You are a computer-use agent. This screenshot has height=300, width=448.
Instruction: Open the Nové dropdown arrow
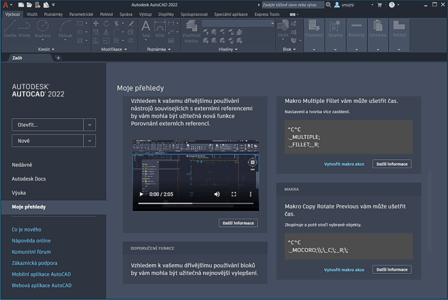tap(90, 141)
